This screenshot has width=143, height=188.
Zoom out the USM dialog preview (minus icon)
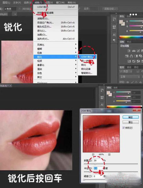point(93,154)
